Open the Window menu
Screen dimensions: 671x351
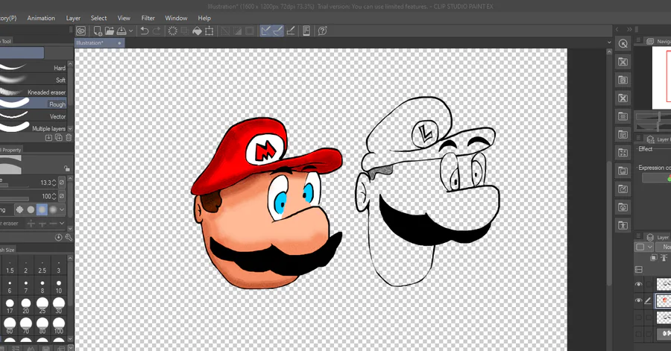point(176,18)
